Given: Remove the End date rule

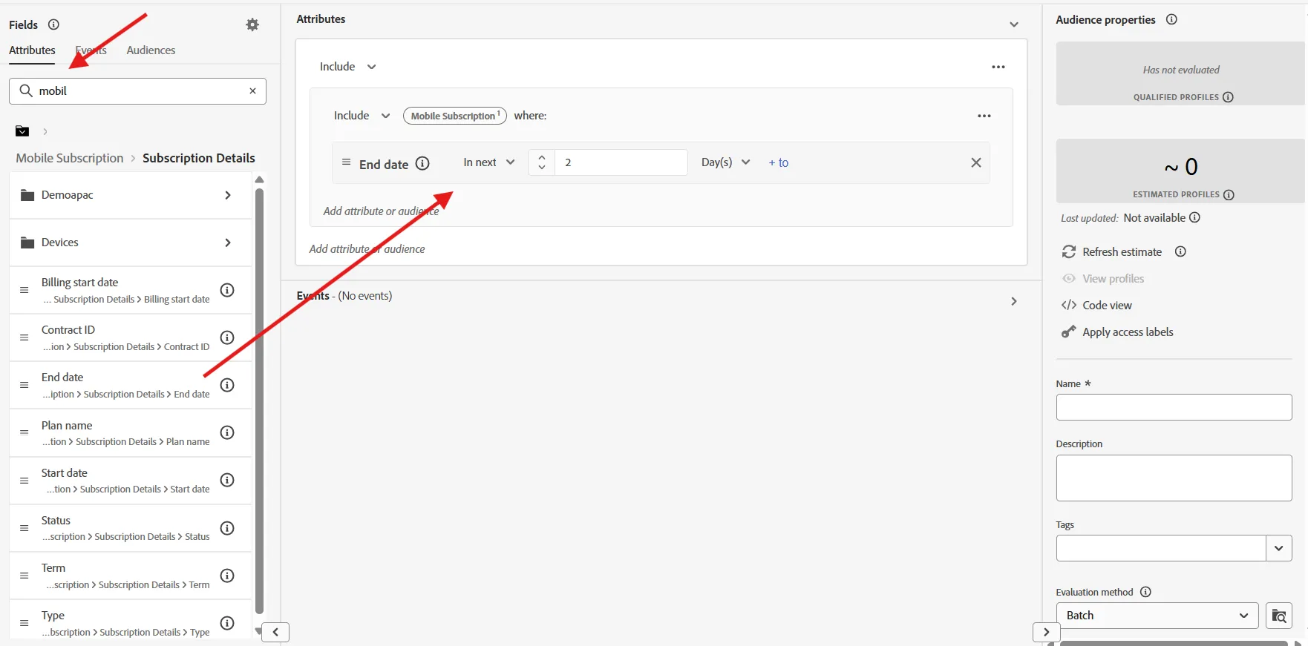Looking at the screenshot, I should (976, 162).
